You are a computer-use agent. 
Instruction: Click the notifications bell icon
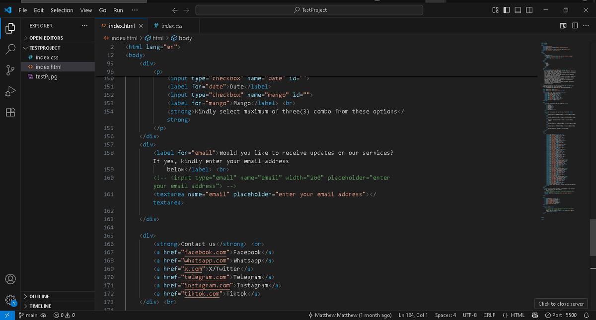[x=586, y=315]
